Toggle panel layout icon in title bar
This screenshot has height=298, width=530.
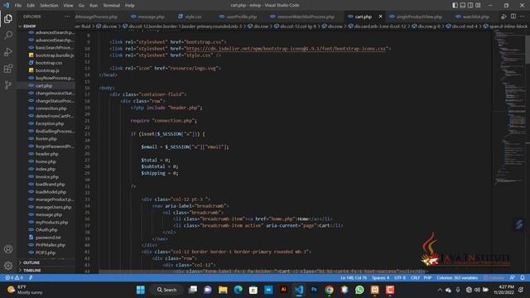point(463,5)
